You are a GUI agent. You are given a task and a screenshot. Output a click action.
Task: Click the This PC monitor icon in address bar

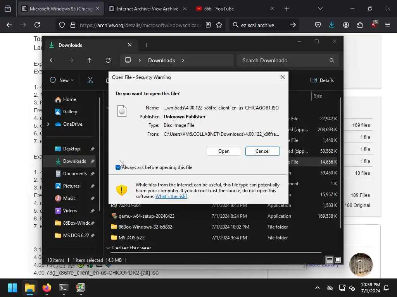[128, 60]
